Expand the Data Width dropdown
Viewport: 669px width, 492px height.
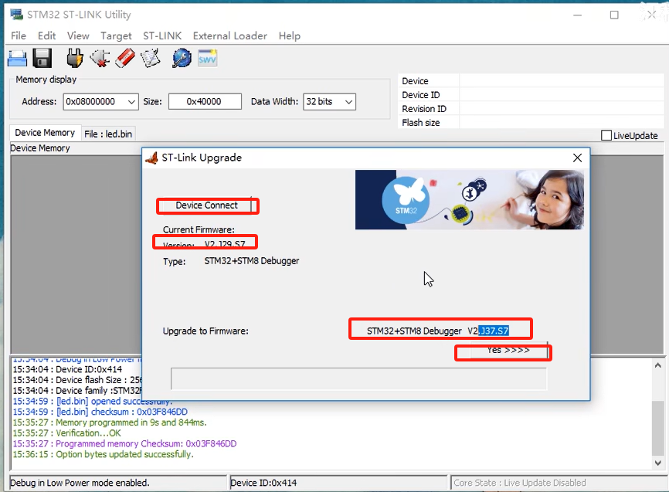coord(348,101)
